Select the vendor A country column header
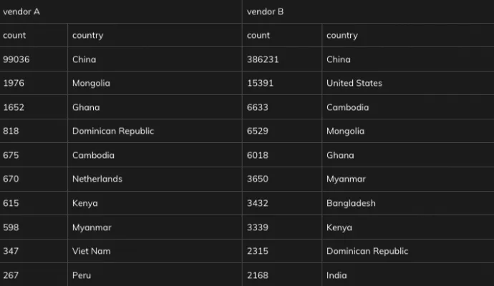The image size is (494, 286). 155,35
